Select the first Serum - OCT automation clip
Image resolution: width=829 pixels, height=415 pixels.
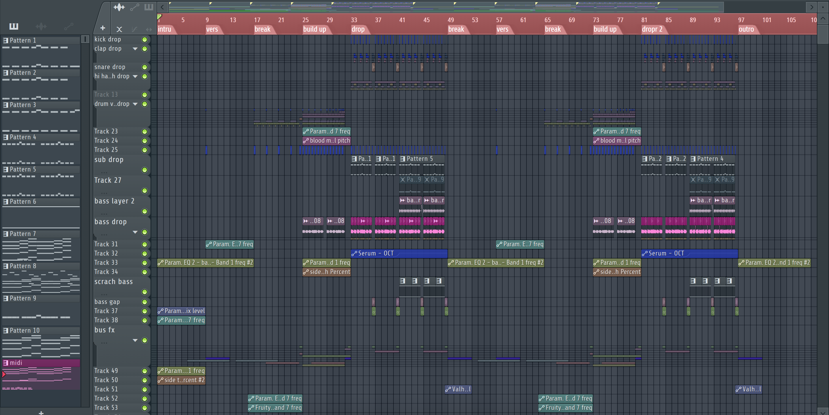point(399,254)
